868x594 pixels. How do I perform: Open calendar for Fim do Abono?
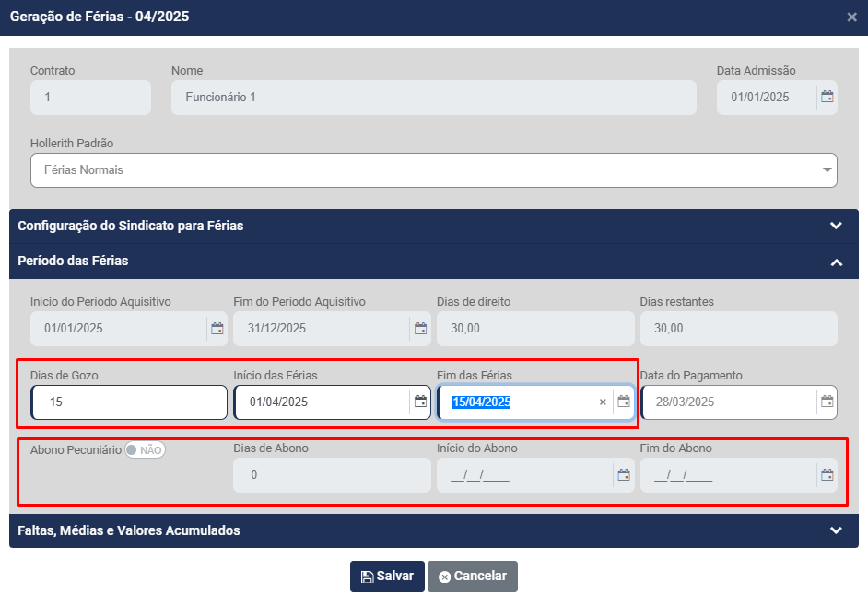(x=827, y=475)
